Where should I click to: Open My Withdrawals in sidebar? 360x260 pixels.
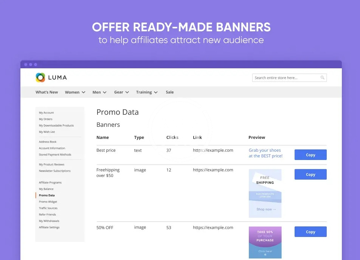click(49, 221)
